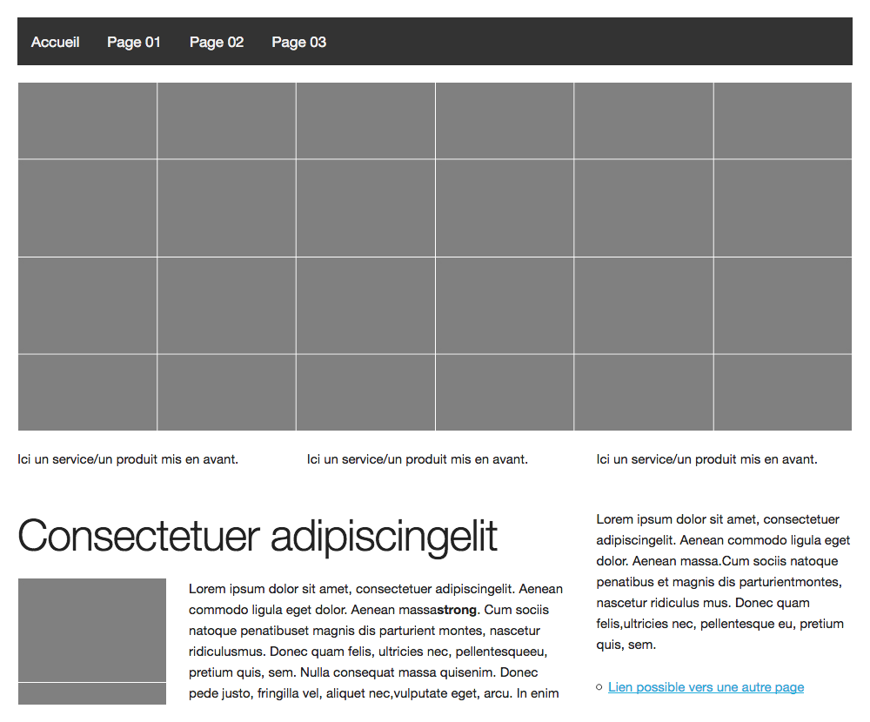
Task: Click the top-right cell of the banner grid
Action: click(x=782, y=120)
